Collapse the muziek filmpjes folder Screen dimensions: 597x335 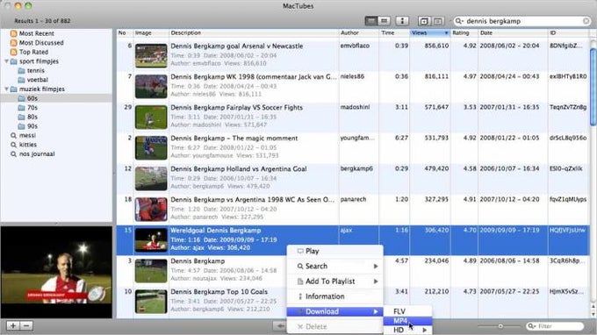pos(6,89)
